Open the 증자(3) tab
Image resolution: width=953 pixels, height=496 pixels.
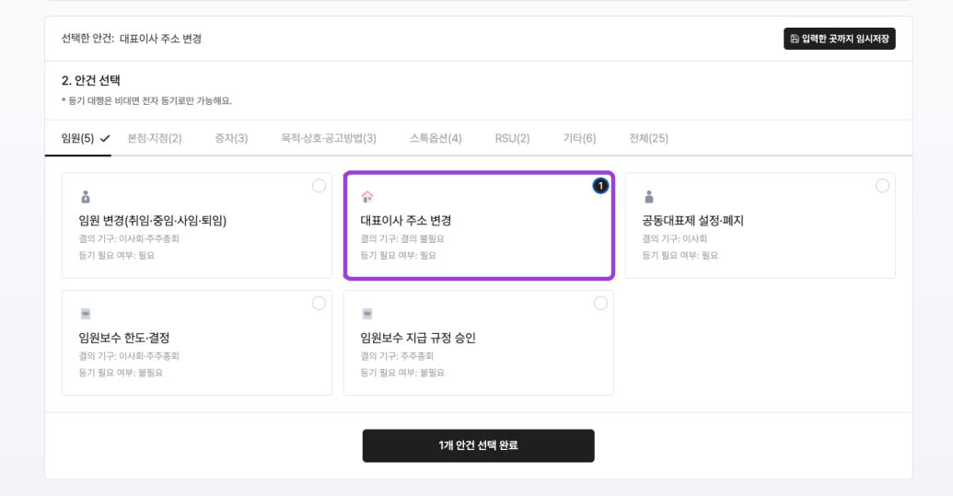[231, 138]
